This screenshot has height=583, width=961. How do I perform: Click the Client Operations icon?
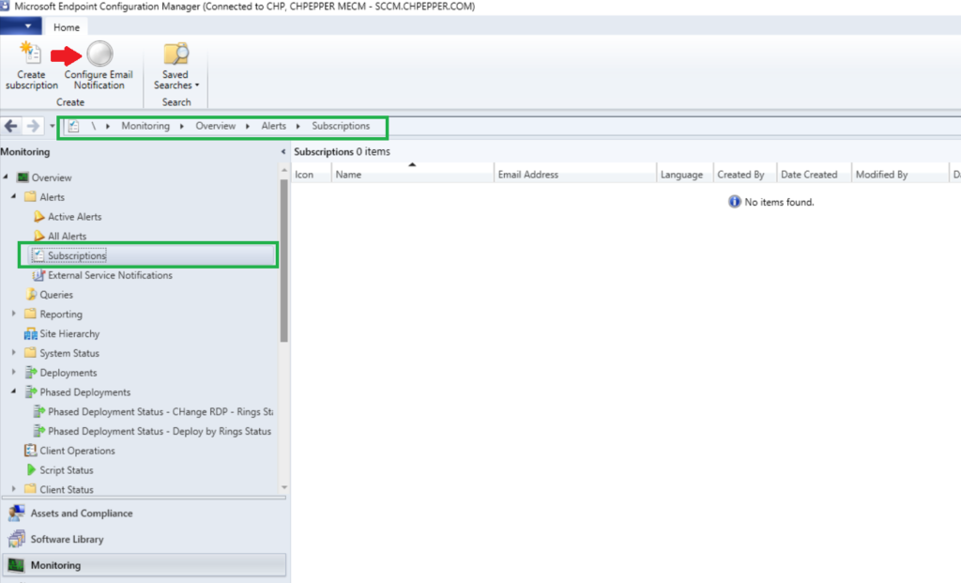point(30,450)
